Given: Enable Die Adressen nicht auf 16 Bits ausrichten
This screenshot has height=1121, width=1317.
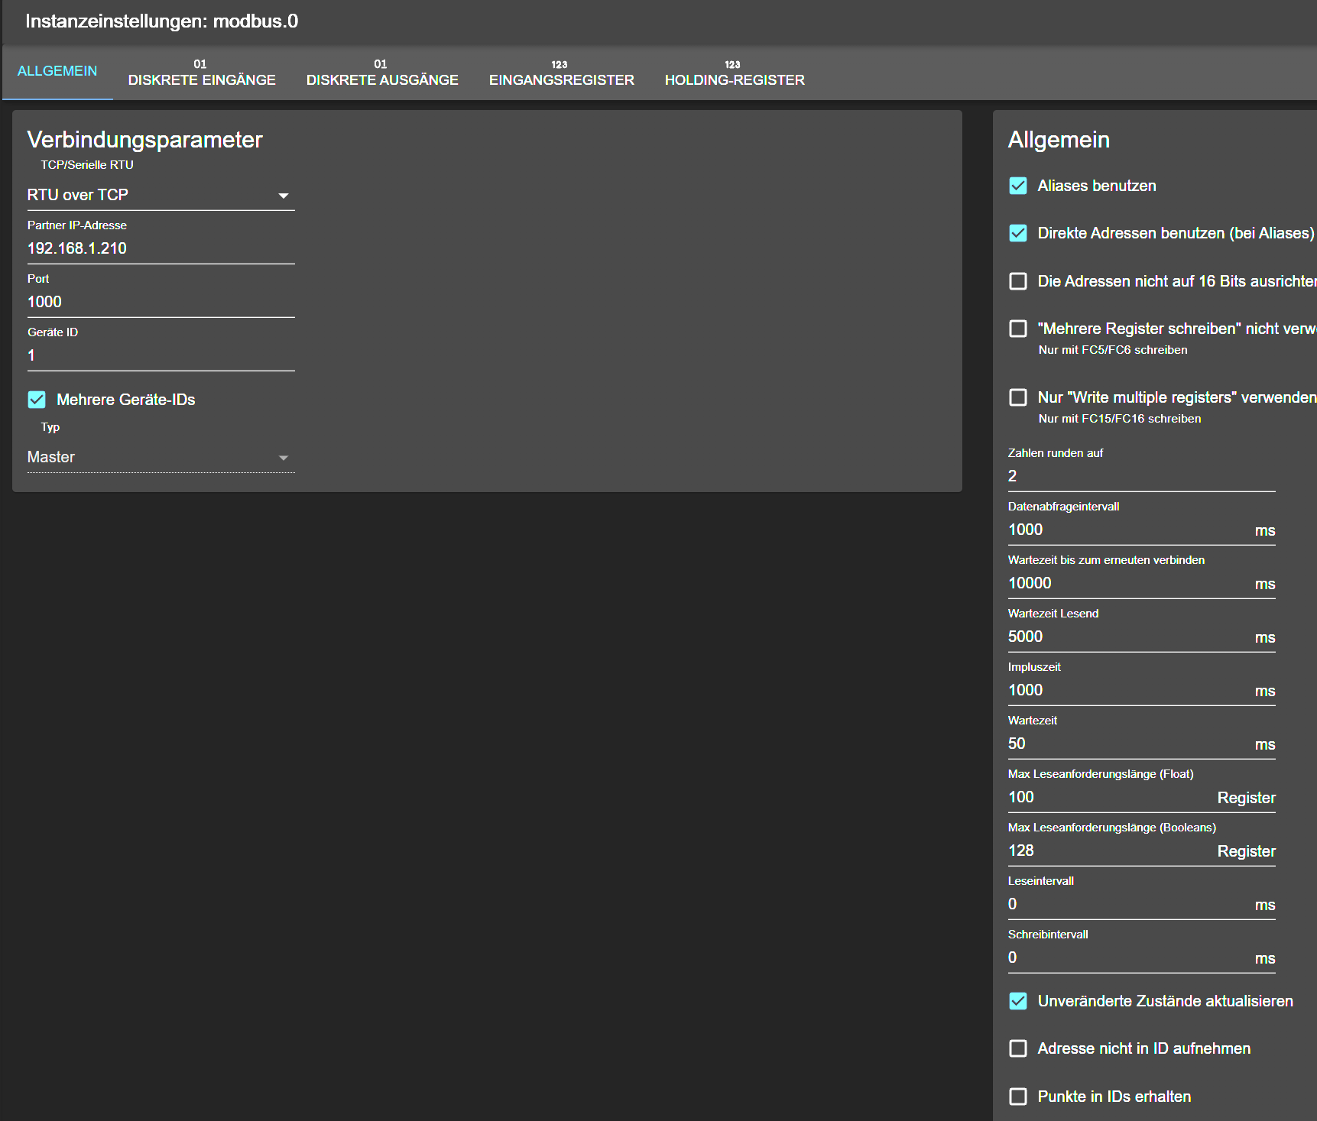Looking at the screenshot, I should [x=1018, y=281].
